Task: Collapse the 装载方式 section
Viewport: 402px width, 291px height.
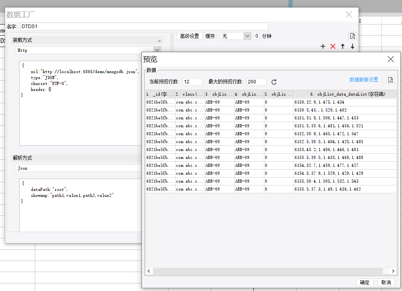Action: 160,41
